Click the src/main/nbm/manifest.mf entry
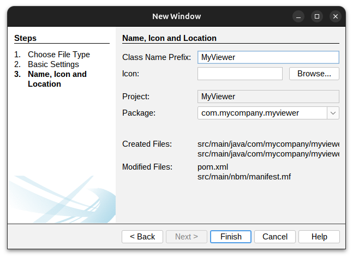 click(244, 177)
